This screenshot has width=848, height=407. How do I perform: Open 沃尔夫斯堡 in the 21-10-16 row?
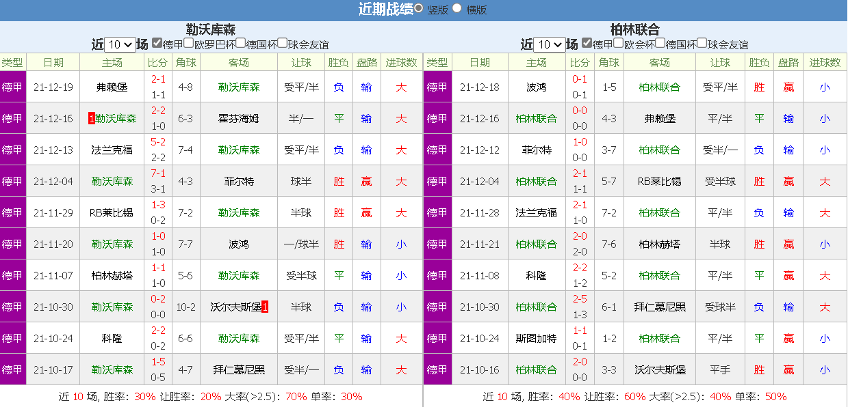tap(660, 370)
